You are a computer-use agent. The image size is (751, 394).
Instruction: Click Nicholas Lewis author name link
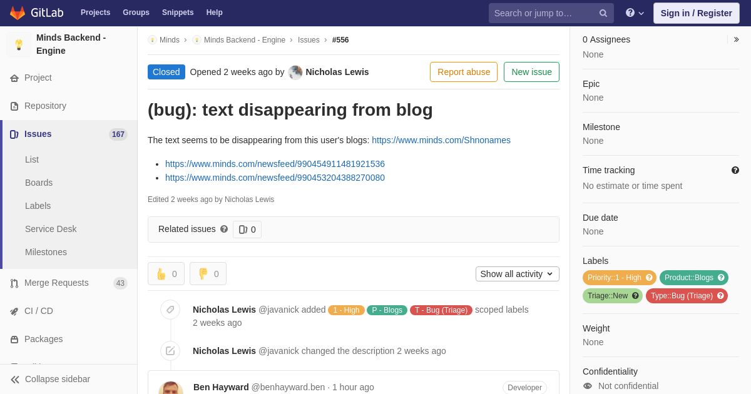tap(337, 72)
